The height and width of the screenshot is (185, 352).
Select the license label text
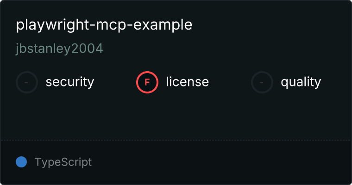188,81
